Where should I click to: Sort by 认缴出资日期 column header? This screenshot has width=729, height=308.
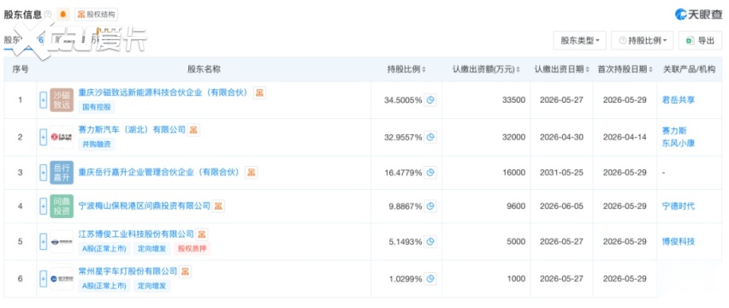[561, 69]
